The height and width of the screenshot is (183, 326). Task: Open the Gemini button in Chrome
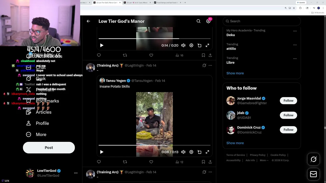(x=301, y=3)
